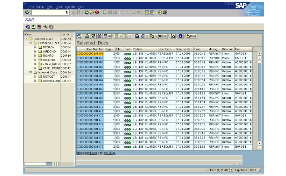Click the IDoc Number column header
This screenshot has width=286, height=176.
pyautogui.click(x=90, y=49)
